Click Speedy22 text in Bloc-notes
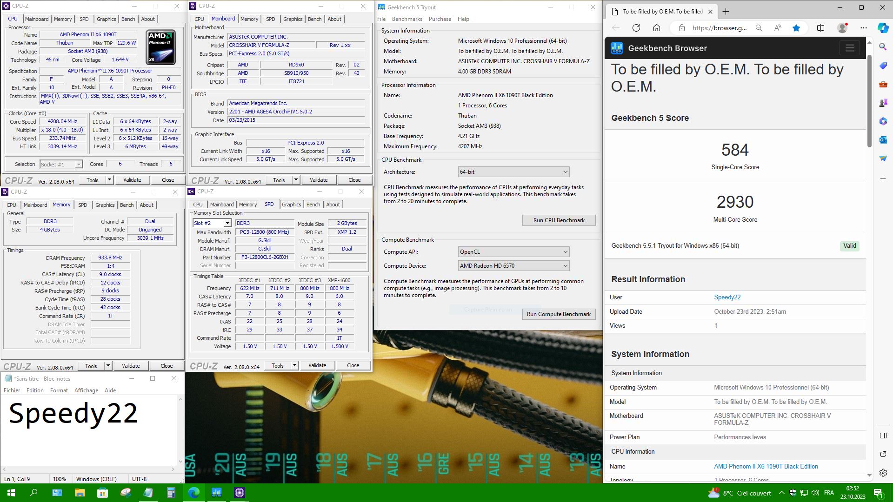Image resolution: width=893 pixels, height=502 pixels. pyautogui.click(x=73, y=413)
